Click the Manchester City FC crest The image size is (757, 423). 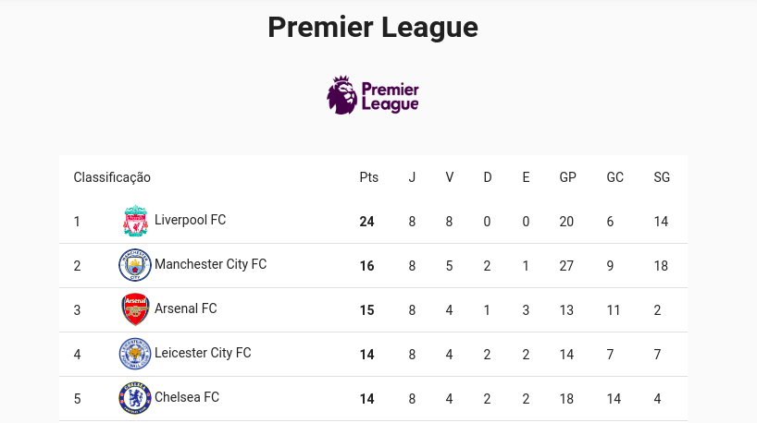(x=135, y=265)
